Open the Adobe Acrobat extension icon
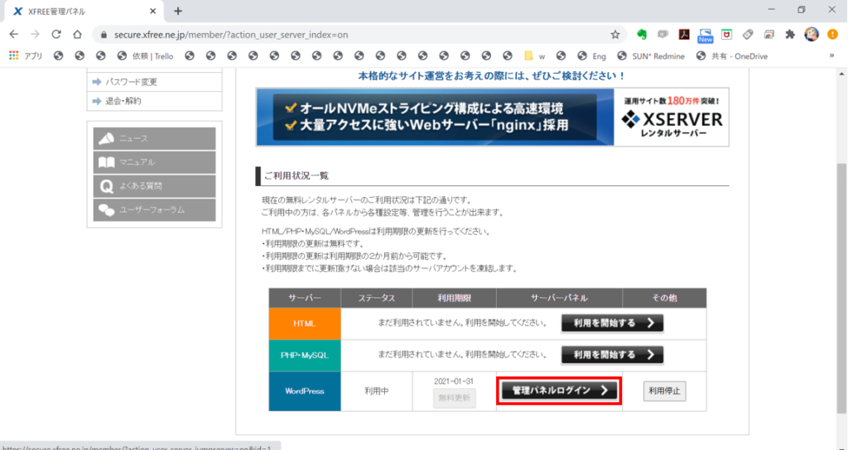848x450 pixels. [685, 35]
